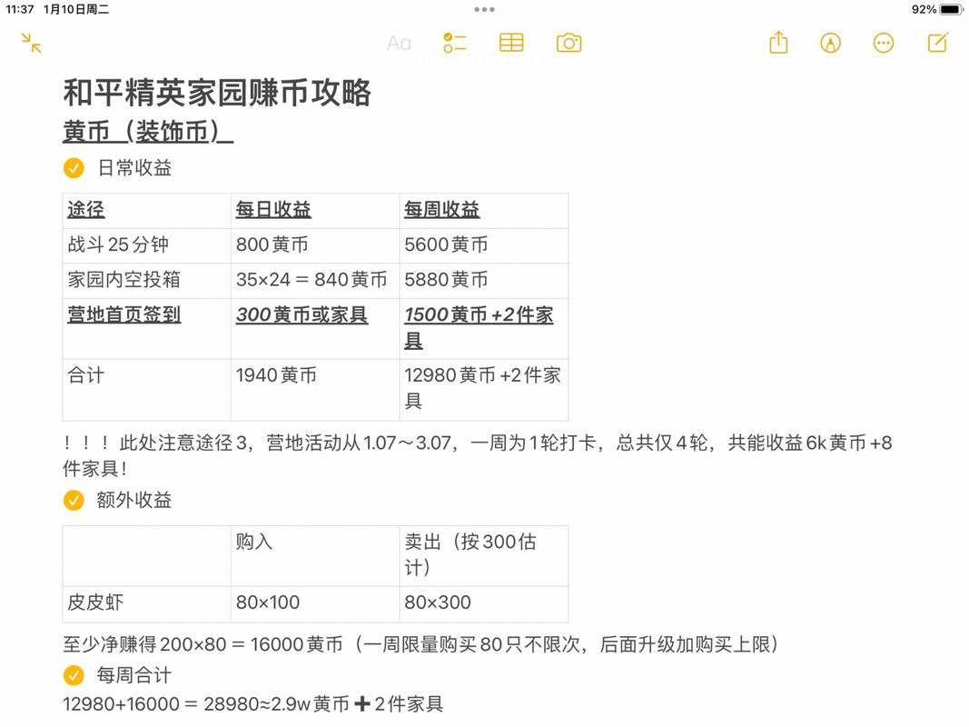Tap the note paragraph starting 此处注意途径3
Viewport: 969px width, 727px height.
[477, 455]
